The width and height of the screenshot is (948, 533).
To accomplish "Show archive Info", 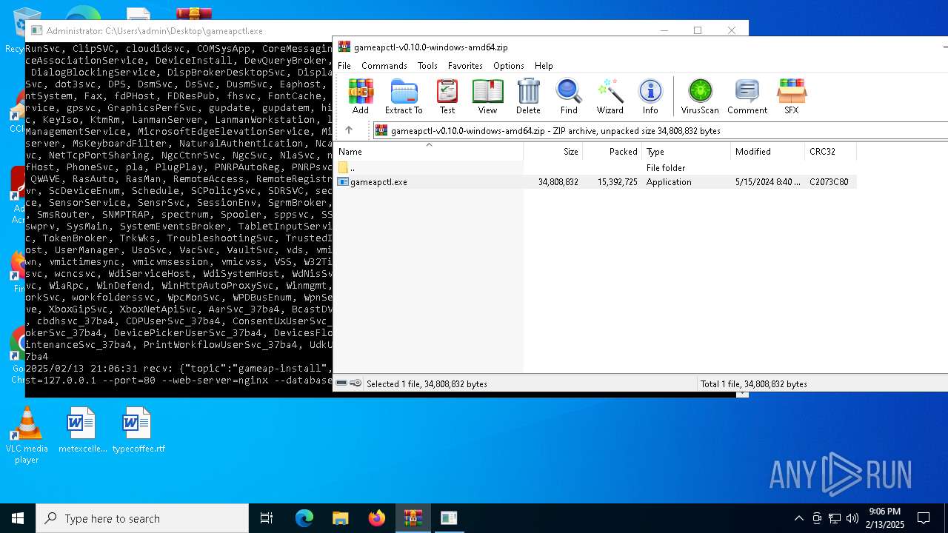I will (650, 96).
